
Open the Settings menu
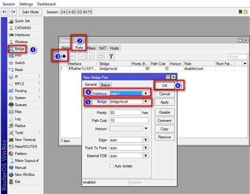[x=26, y=4]
